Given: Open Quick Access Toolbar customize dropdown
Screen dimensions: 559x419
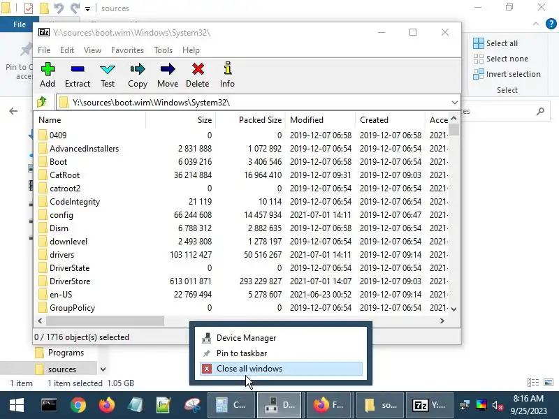Looking at the screenshot, I should point(87,8).
